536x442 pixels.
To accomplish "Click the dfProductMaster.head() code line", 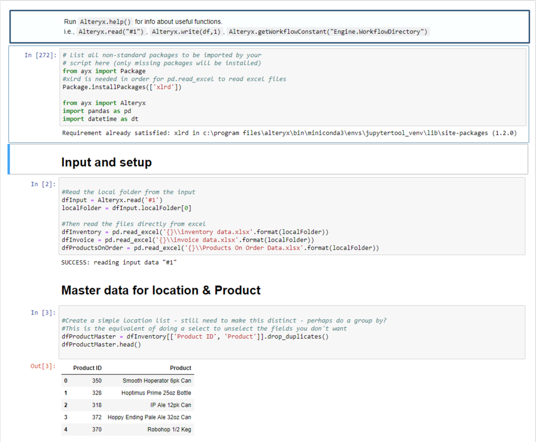I will (101, 344).
